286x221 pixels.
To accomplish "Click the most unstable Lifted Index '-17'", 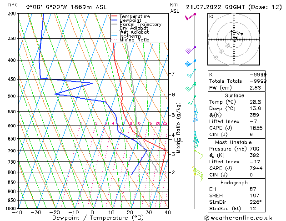I will pos(255,162).
